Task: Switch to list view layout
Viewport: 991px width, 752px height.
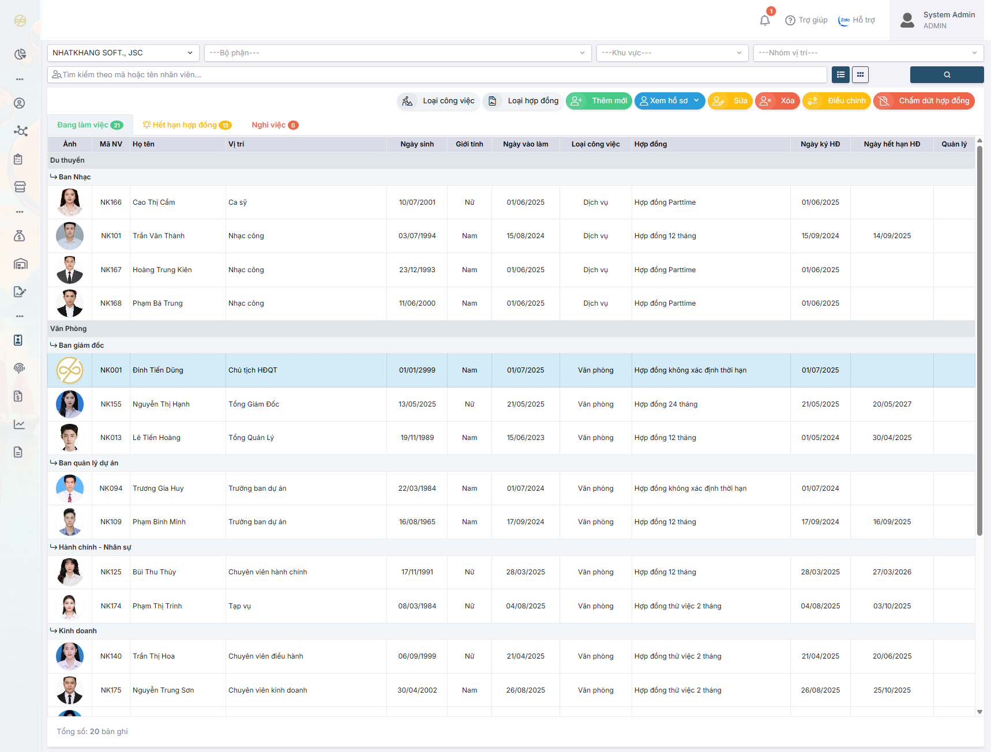Action: [840, 74]
